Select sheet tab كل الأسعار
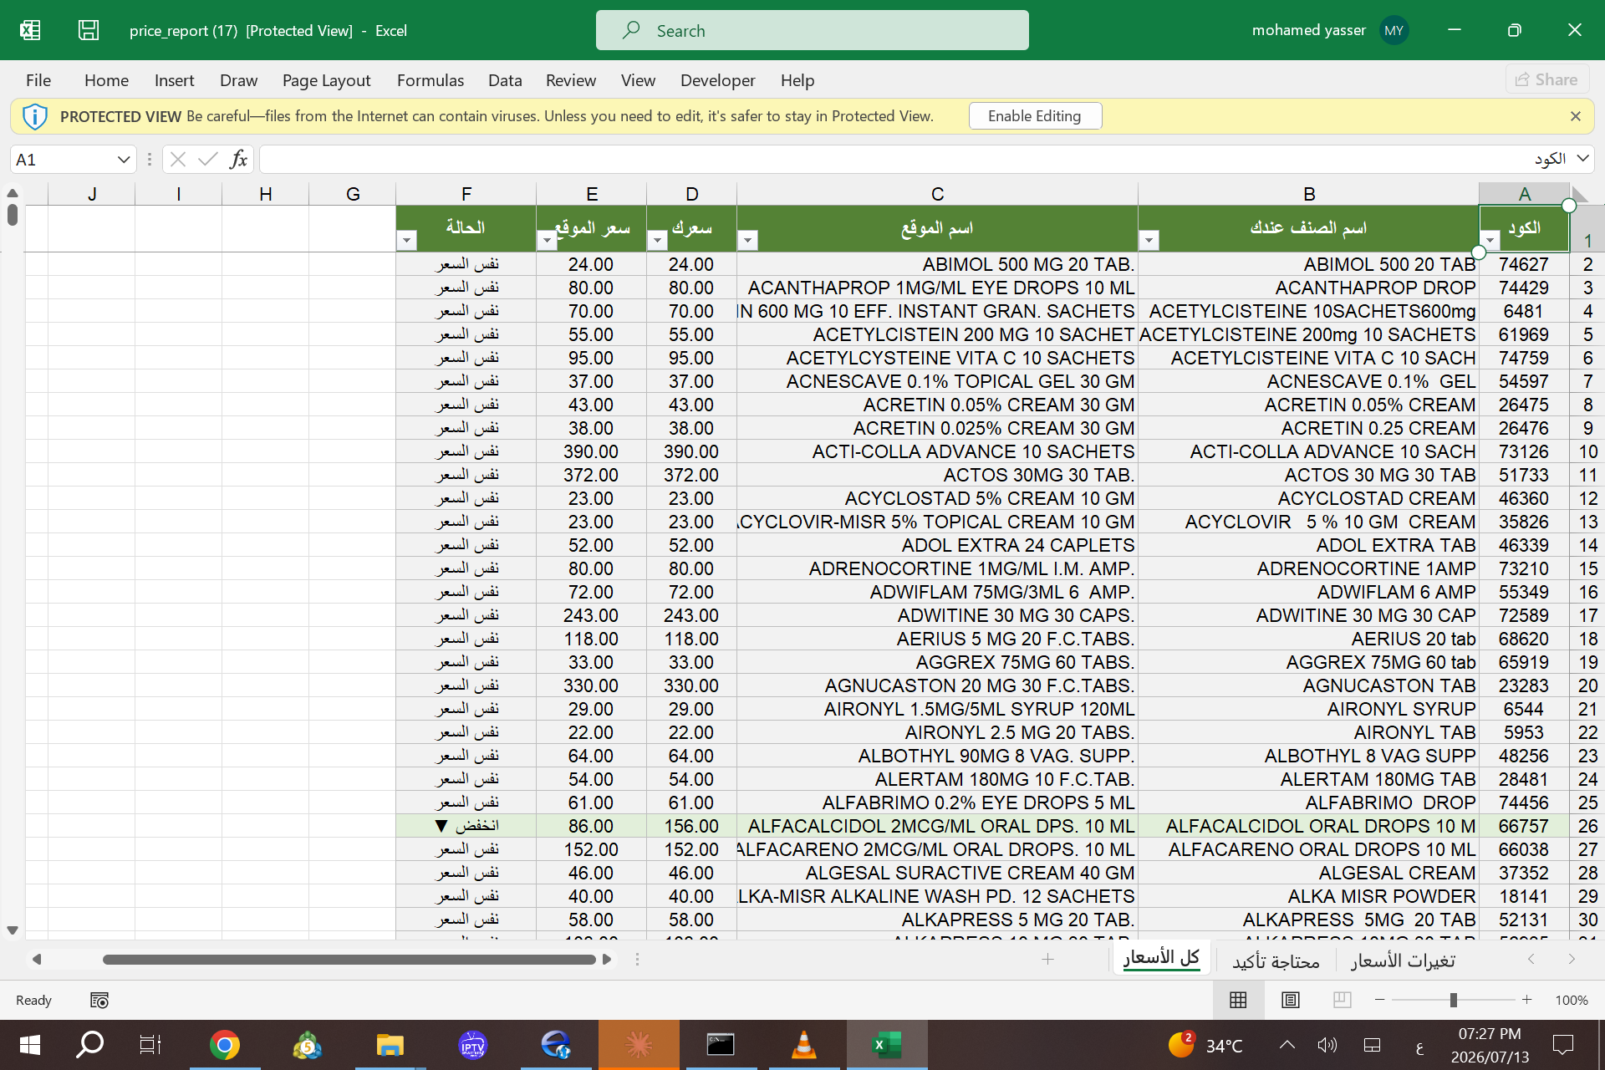Image resolution: width=1605 pixels, height=1070 pixels. tap(1161, 959)
